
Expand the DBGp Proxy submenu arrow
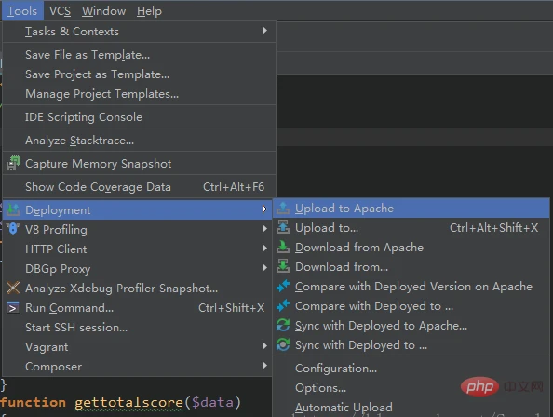coord(264,268)
